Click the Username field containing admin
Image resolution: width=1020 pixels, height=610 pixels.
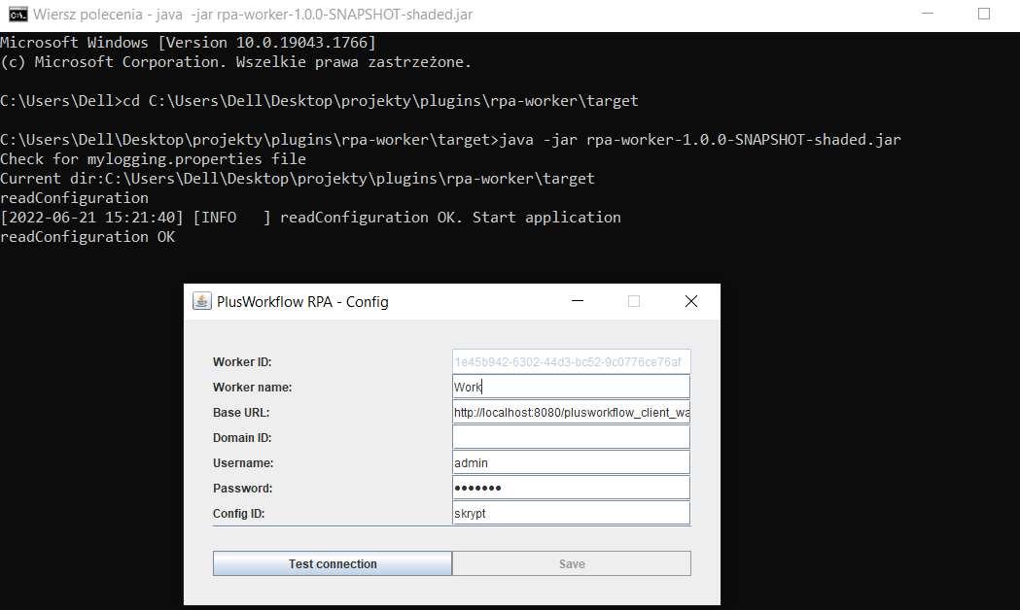(x=571, y=462)
